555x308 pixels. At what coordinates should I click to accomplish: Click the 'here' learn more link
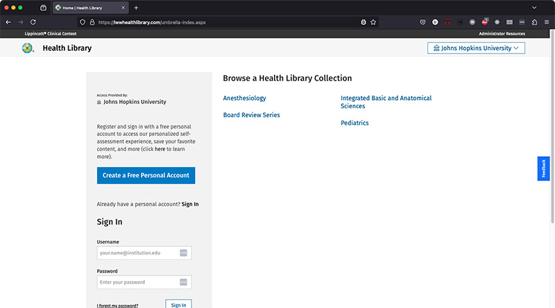click(x=160, y=149)
